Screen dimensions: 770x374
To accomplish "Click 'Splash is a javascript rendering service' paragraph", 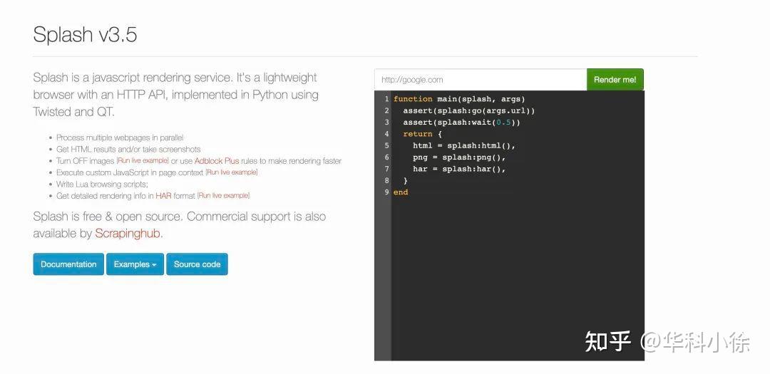I will pos(176,95).
